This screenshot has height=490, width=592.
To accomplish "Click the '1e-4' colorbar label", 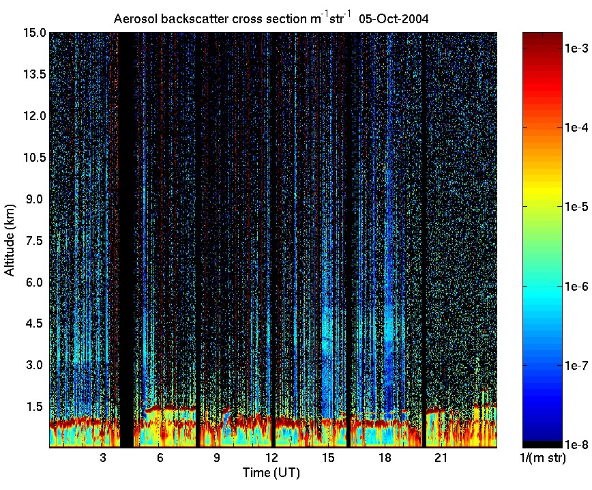I will (x=576, y=128).
